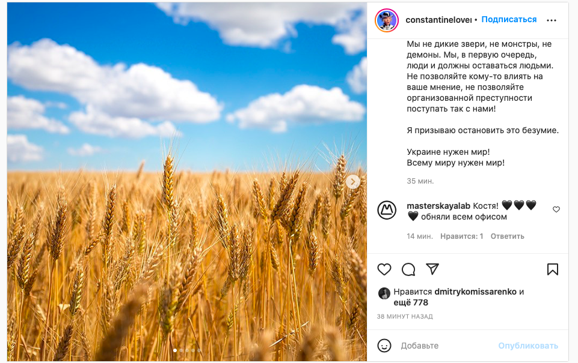Click the Добавьте comment input field
The image size is (578, 363).
[x=447, y=346]
